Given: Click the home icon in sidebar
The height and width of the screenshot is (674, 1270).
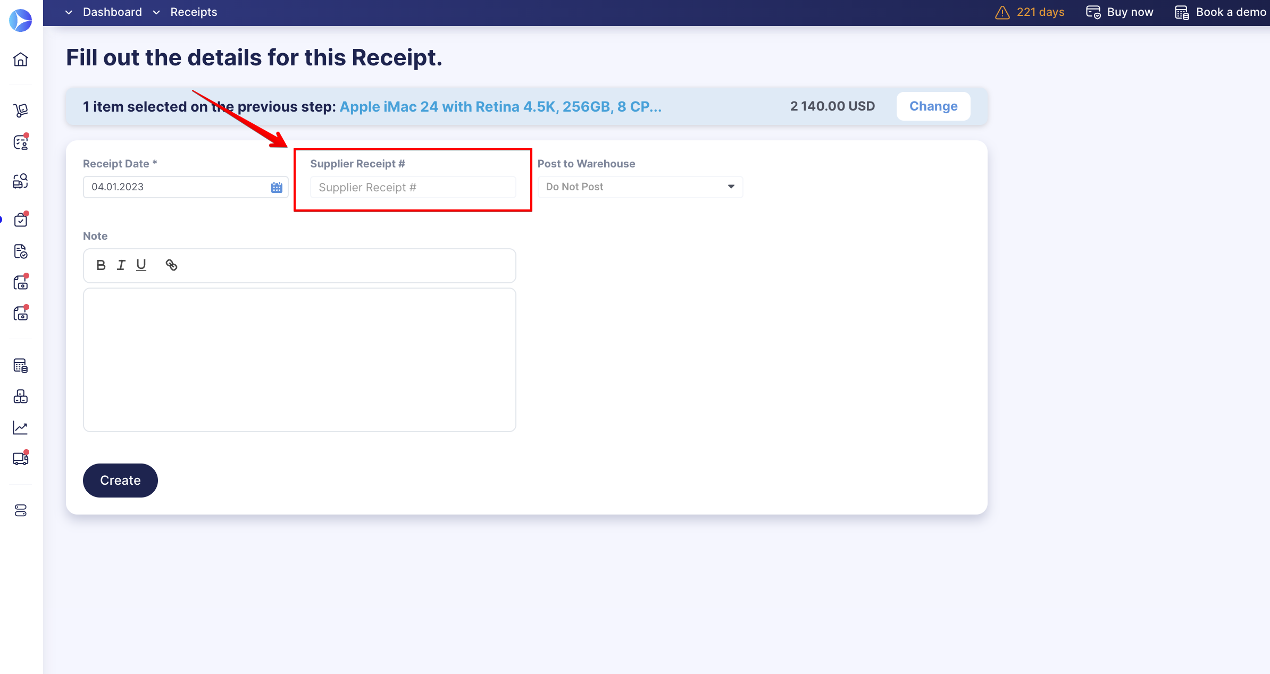Looking at the screenshot, I should (x=21, y=60).
